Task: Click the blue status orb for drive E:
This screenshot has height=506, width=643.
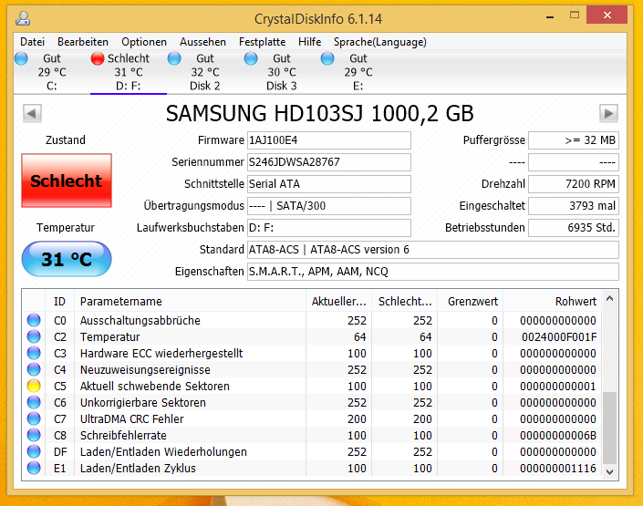Action: click(327, 58)
